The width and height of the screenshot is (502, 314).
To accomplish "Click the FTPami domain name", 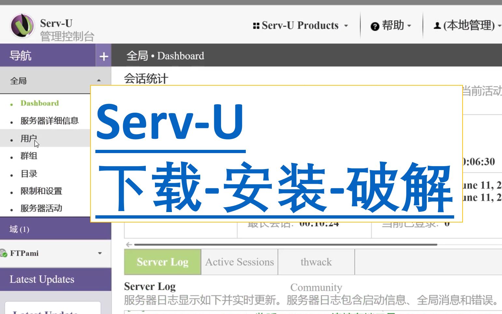I will pos(24,253).
